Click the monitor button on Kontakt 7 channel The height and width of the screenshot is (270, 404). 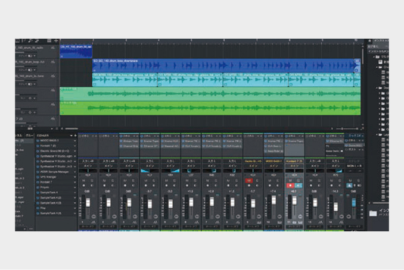point(299,186)
